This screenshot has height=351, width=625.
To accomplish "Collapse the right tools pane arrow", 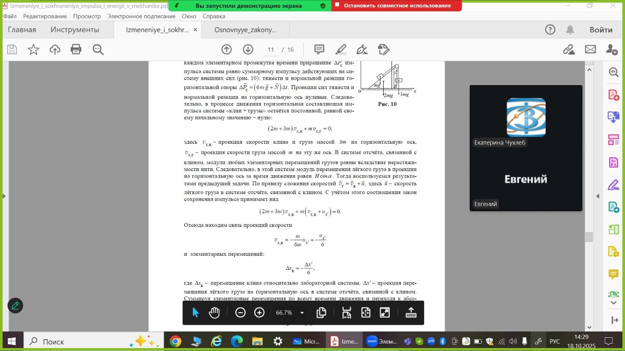I will coord(598,196).
